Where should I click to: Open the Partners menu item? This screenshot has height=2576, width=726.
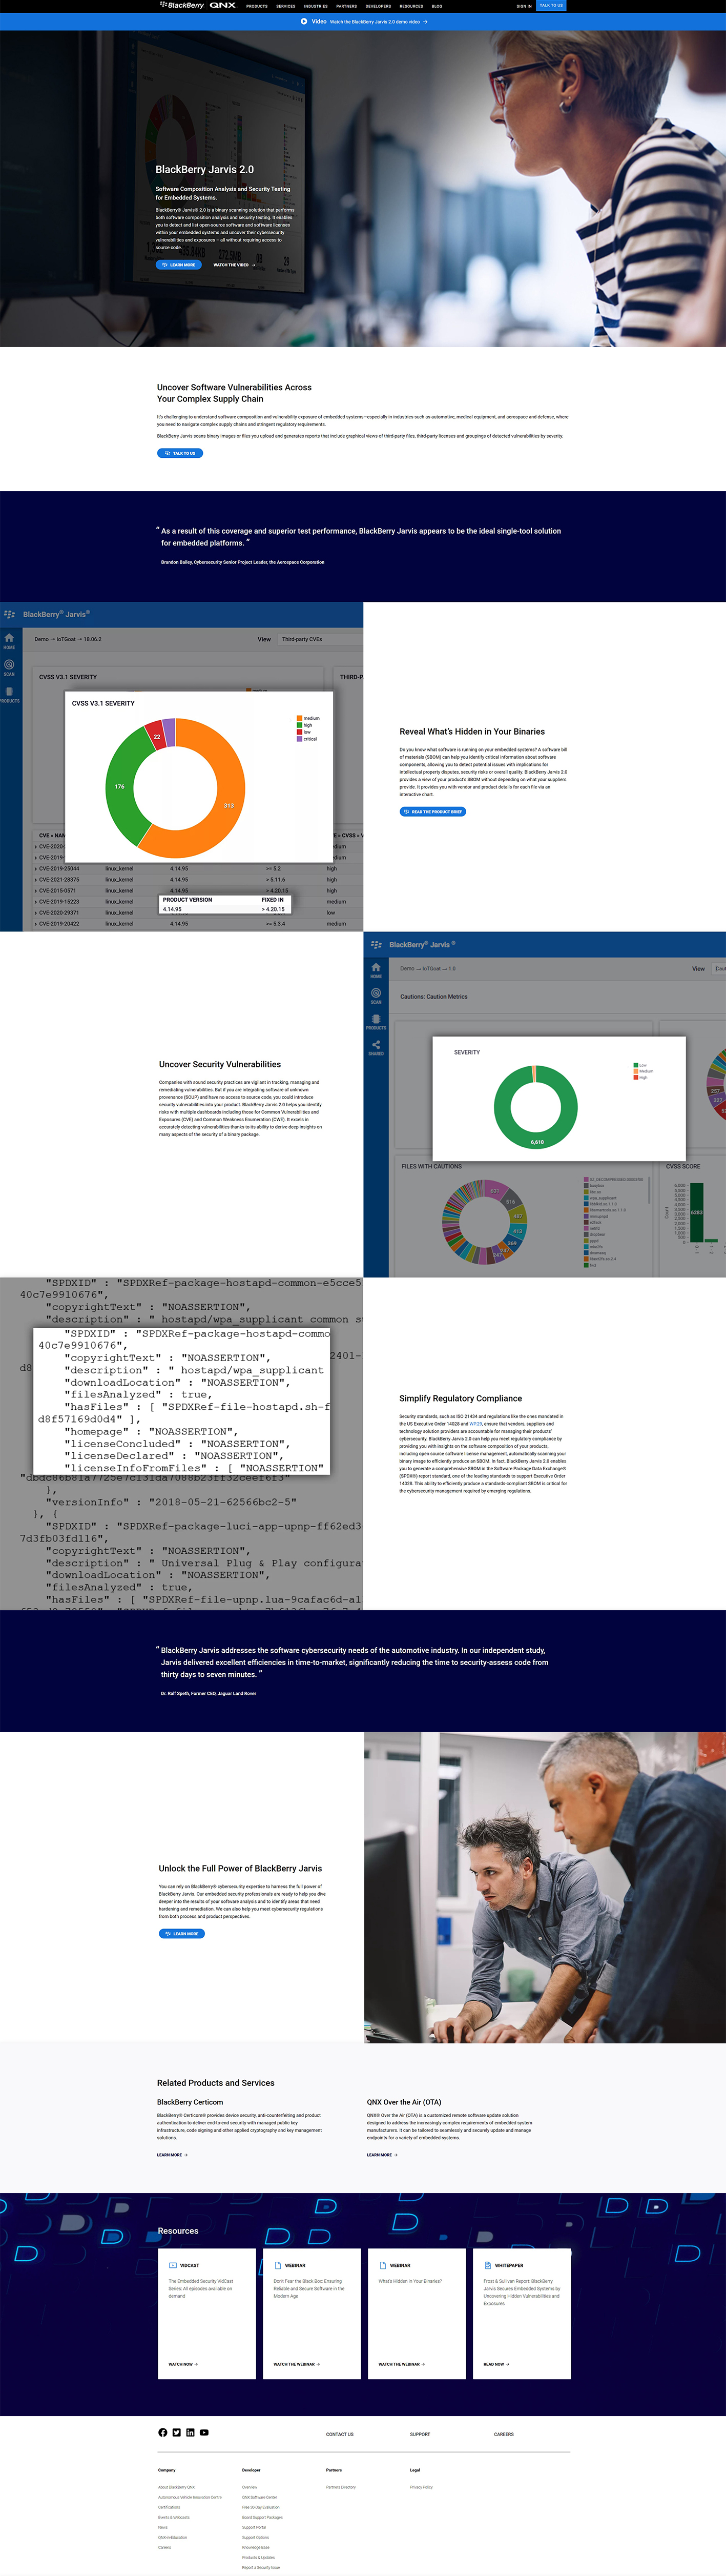pos(347,6)
